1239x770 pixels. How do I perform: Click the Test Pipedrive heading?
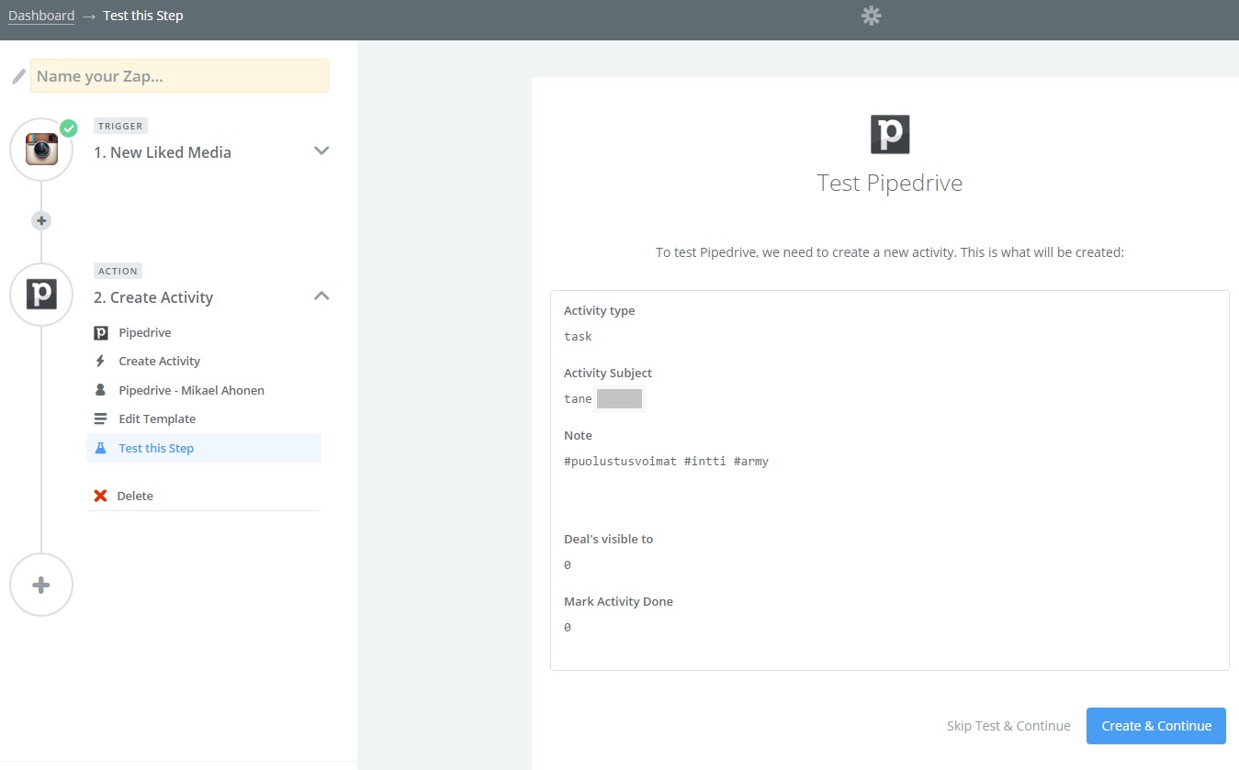[890, 183]
